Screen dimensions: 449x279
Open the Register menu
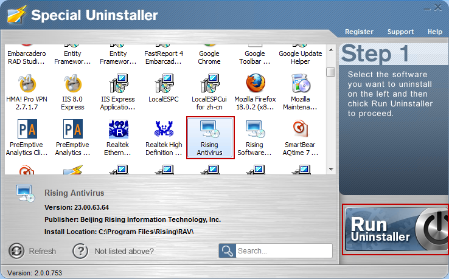point(359,32)
